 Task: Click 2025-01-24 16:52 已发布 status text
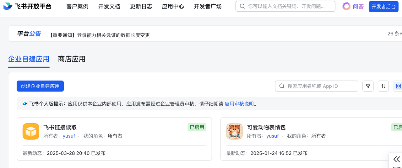pos(279,153)
